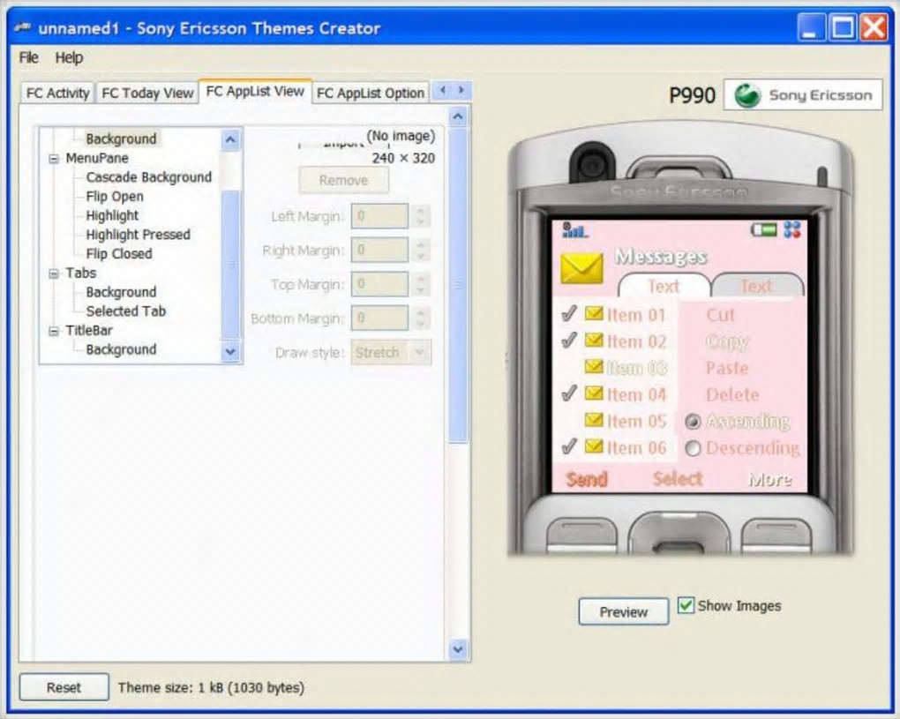Select Selected Tab tree item

125,311
